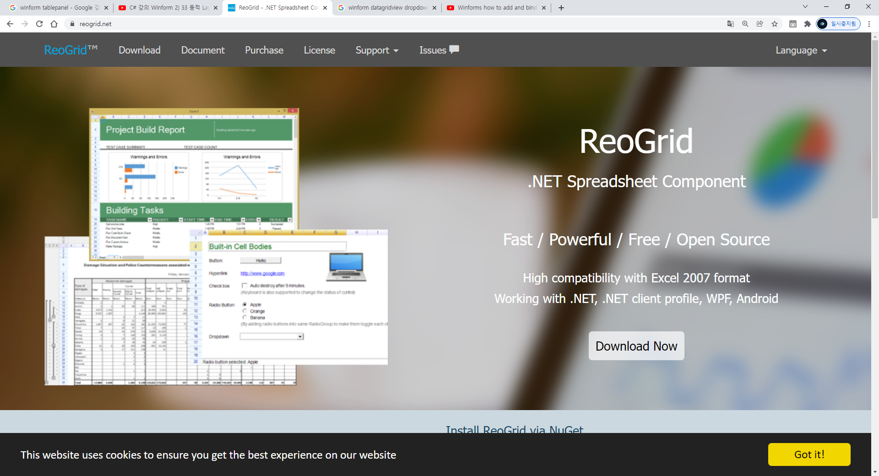Screen dimensions: 879x476
Task: Translate this page icon
Action: pos(731,24)
